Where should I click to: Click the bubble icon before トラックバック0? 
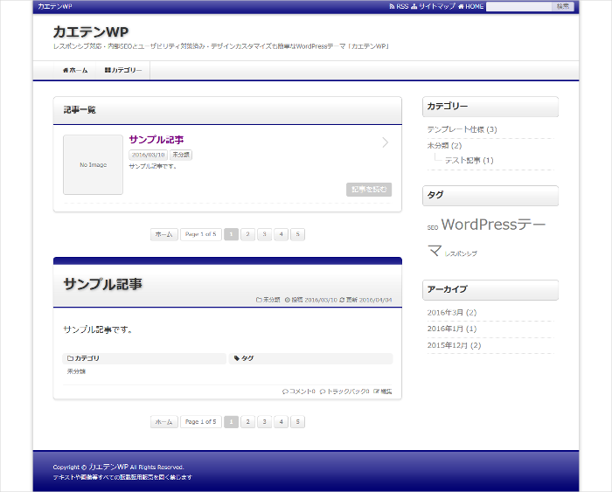click(323, 392)
